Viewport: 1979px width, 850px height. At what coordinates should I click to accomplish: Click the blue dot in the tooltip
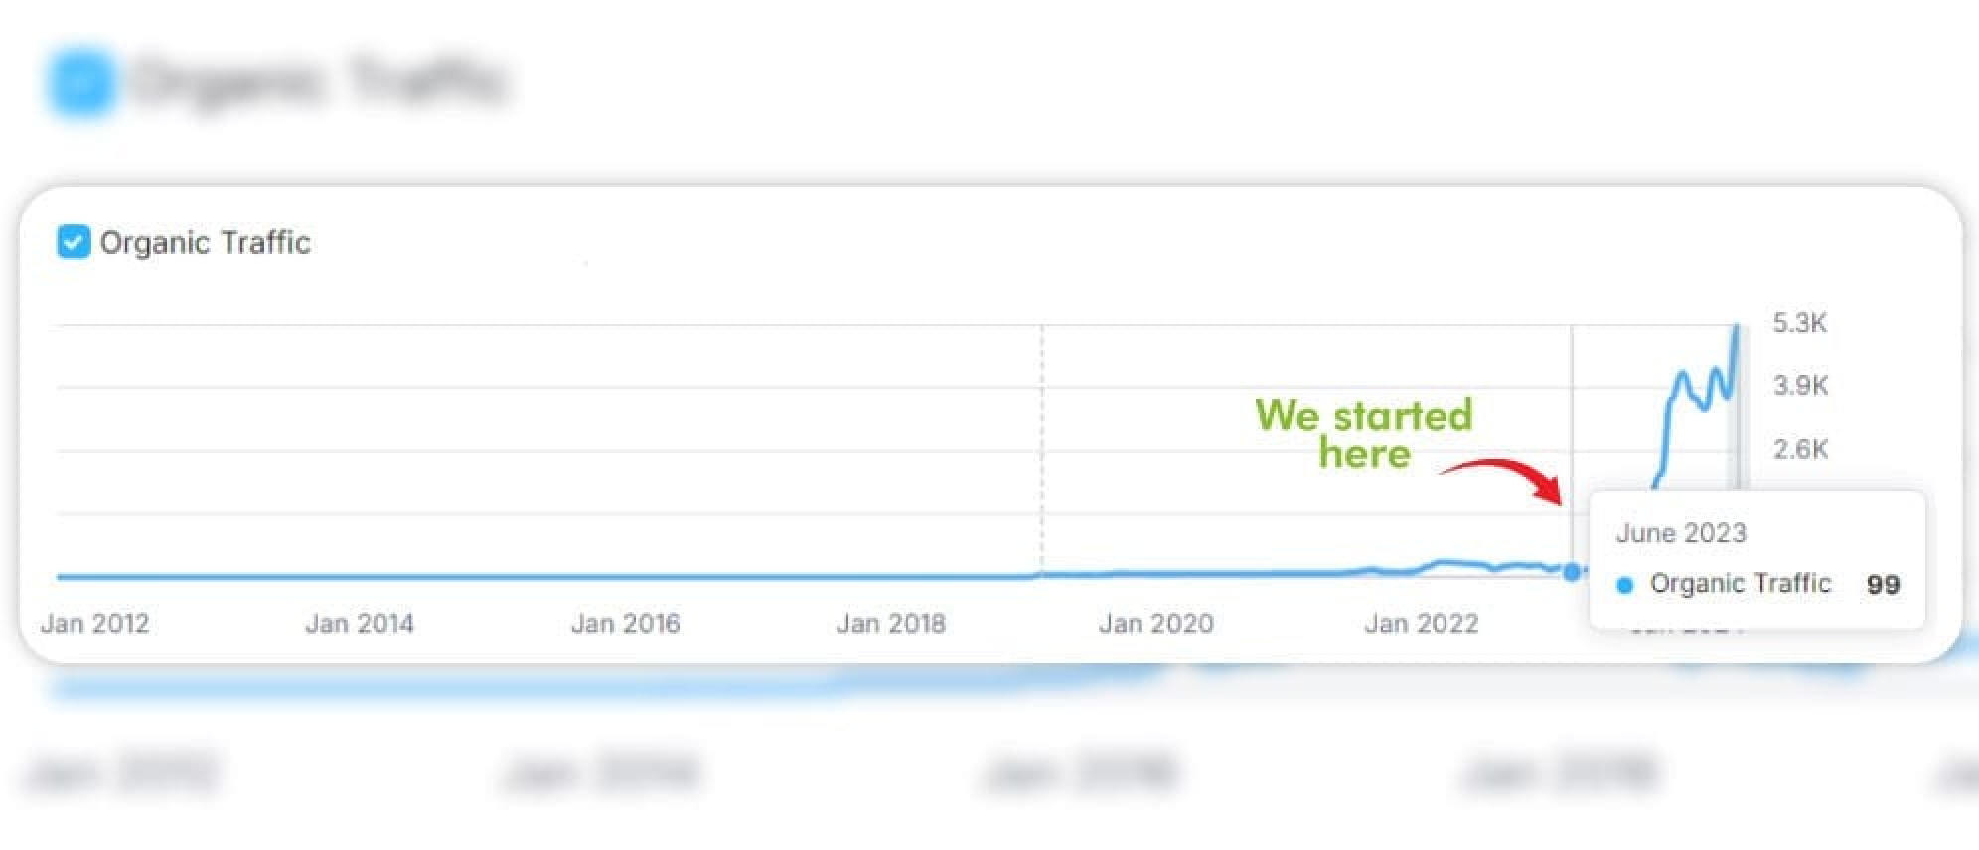coord(1625,585)
